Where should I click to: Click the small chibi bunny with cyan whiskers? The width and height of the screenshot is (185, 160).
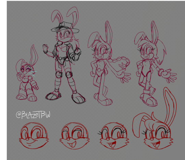coord(27,73)
